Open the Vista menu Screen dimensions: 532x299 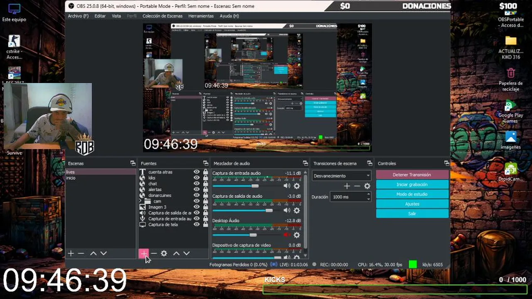(x=116, y=16)
